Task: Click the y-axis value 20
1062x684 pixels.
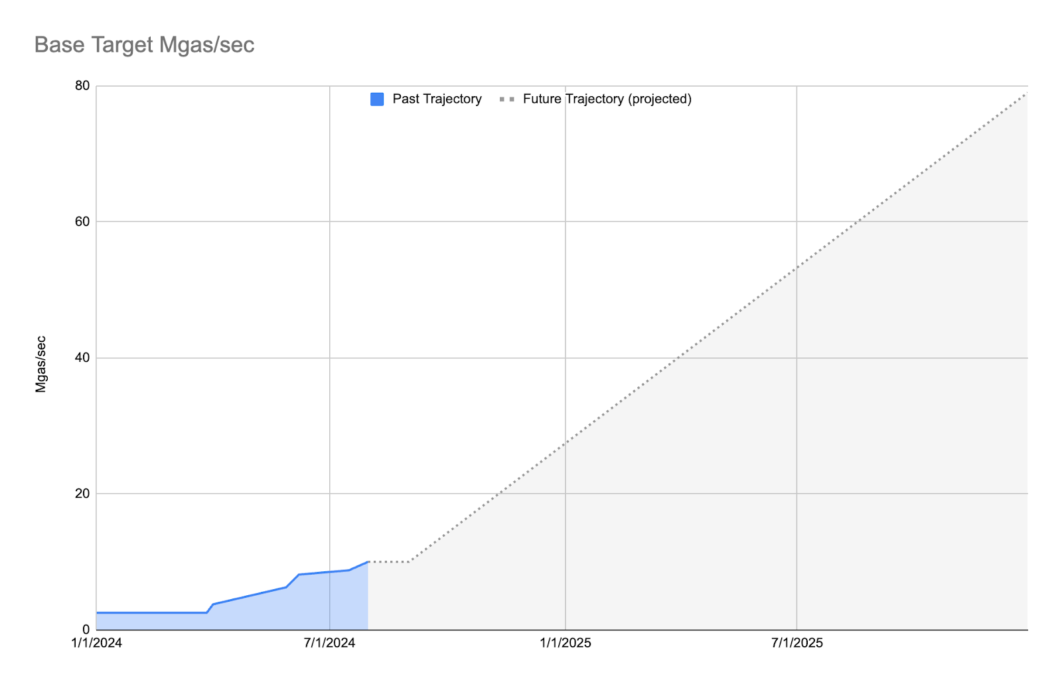Action: click(x=82, y=494)
